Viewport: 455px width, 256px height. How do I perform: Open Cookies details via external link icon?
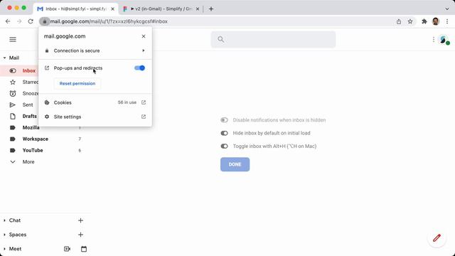[x=144, y=102]
